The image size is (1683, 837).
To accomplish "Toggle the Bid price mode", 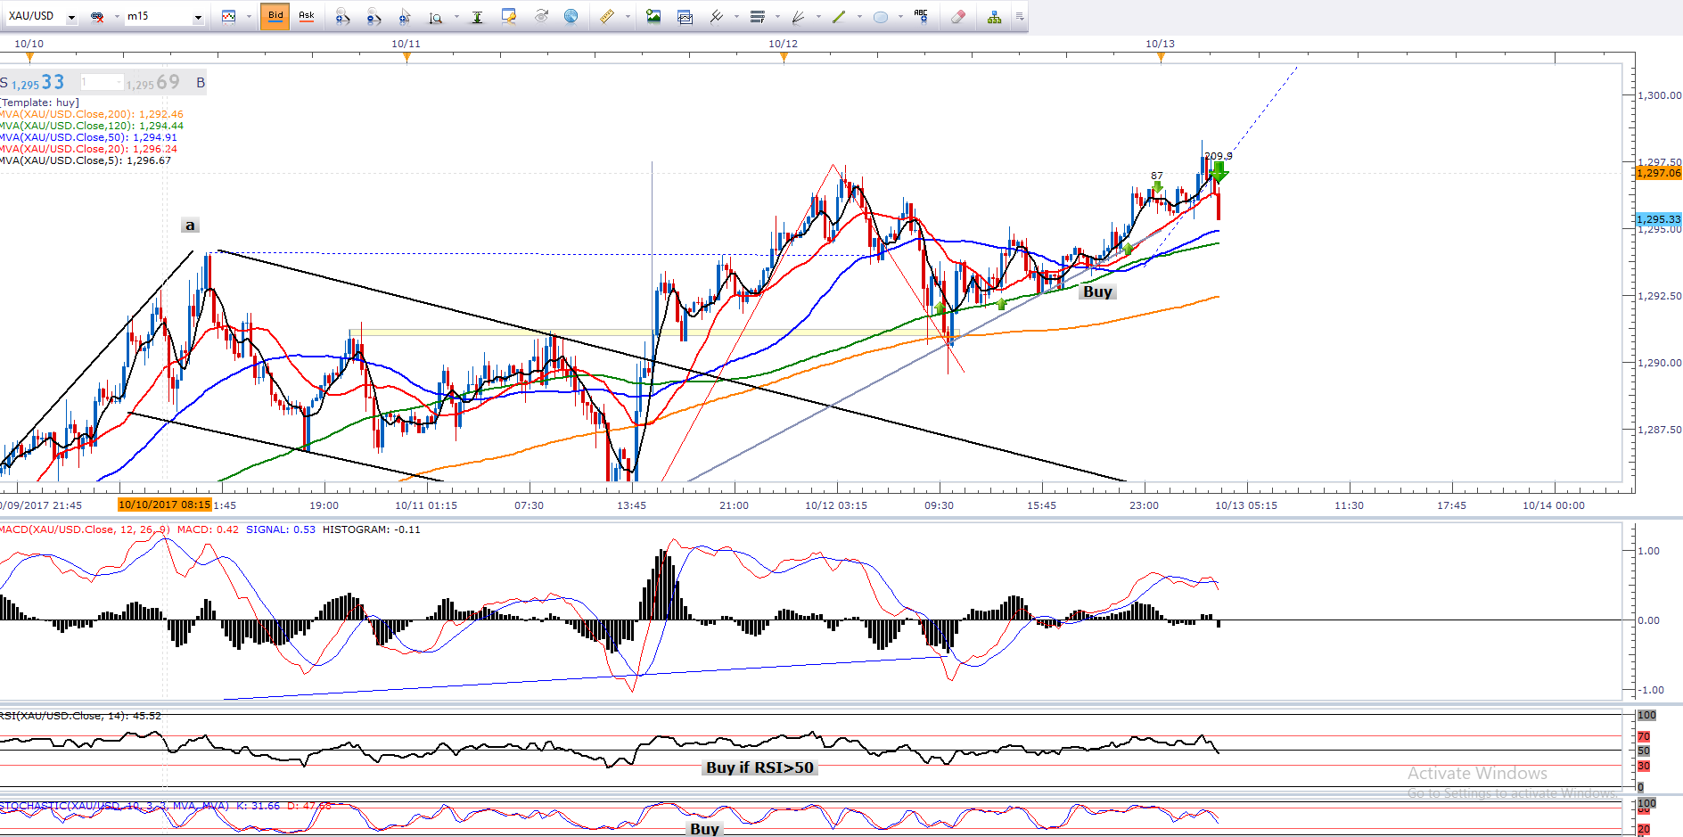I will tap(275, 16).
